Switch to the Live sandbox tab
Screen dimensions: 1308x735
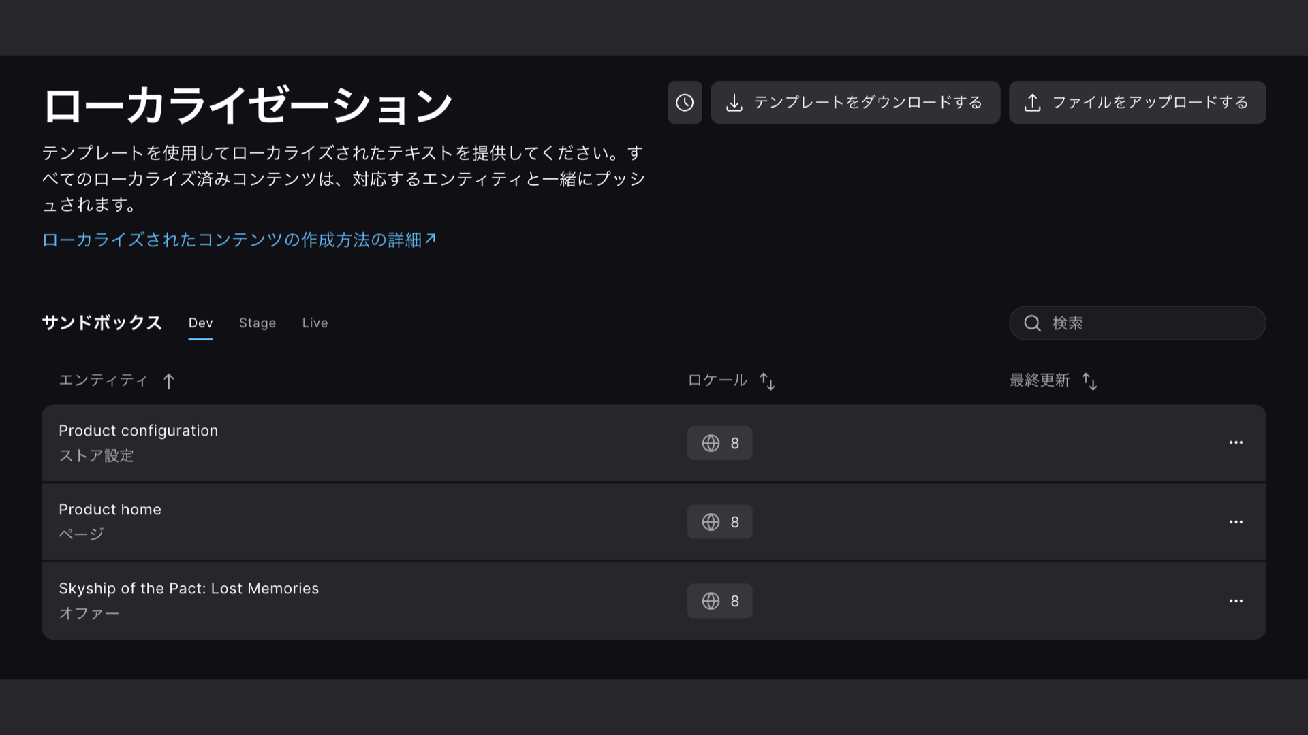315,323
